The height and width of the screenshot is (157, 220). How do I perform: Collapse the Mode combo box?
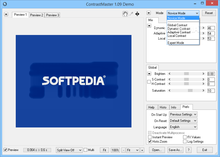183,13
